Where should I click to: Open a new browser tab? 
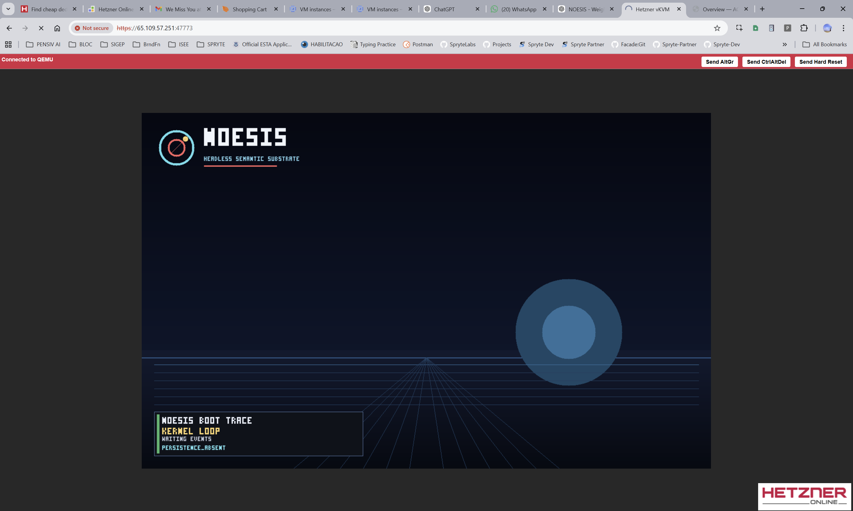coord(762,9)
